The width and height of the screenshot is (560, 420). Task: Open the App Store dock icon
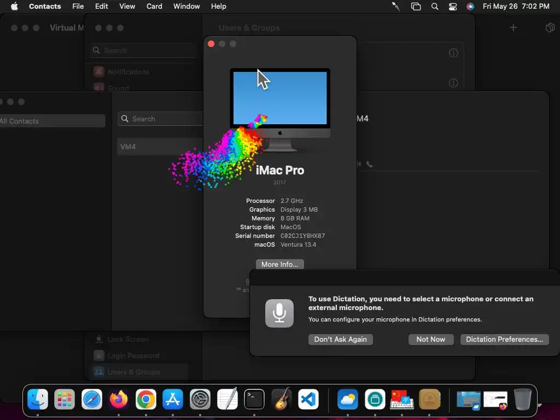(173, 399)
